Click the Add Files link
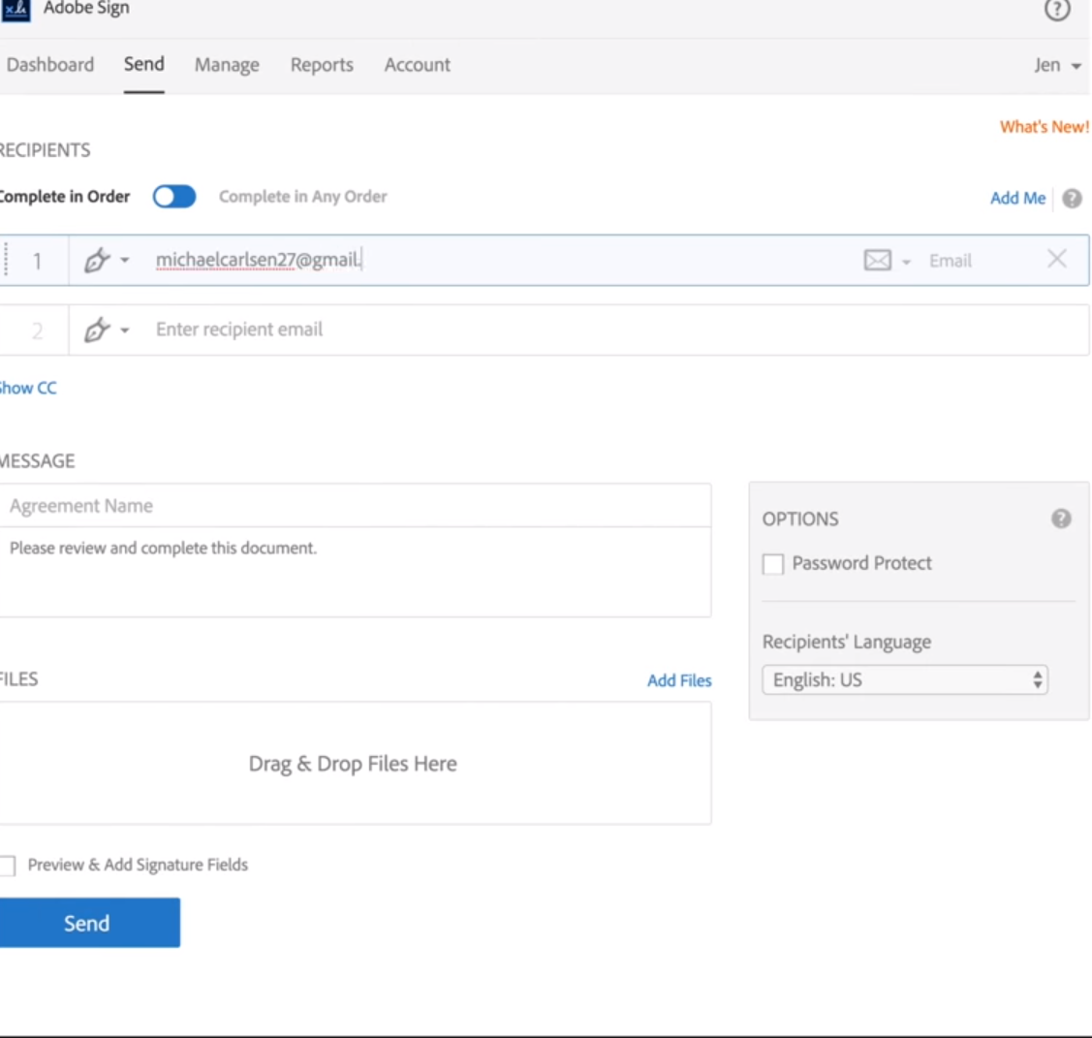The height and width of the screenshot is (1038, 1092). [x=679, y=680]
